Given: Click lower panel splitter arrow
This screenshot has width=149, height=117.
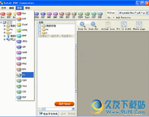Looking at the screenshot, I should click(x=76, y=90).
